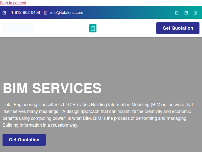Click the header Get Quotation button

tap(178, 28)
